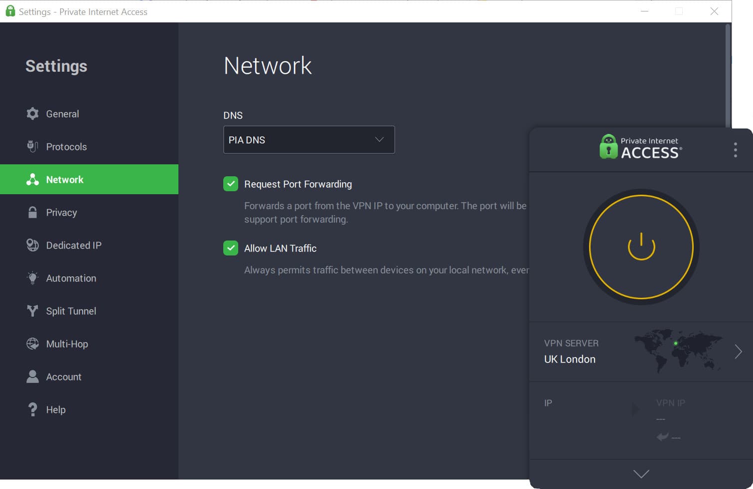Disable the Request Port Forwarding checkbox

(230, 184)
